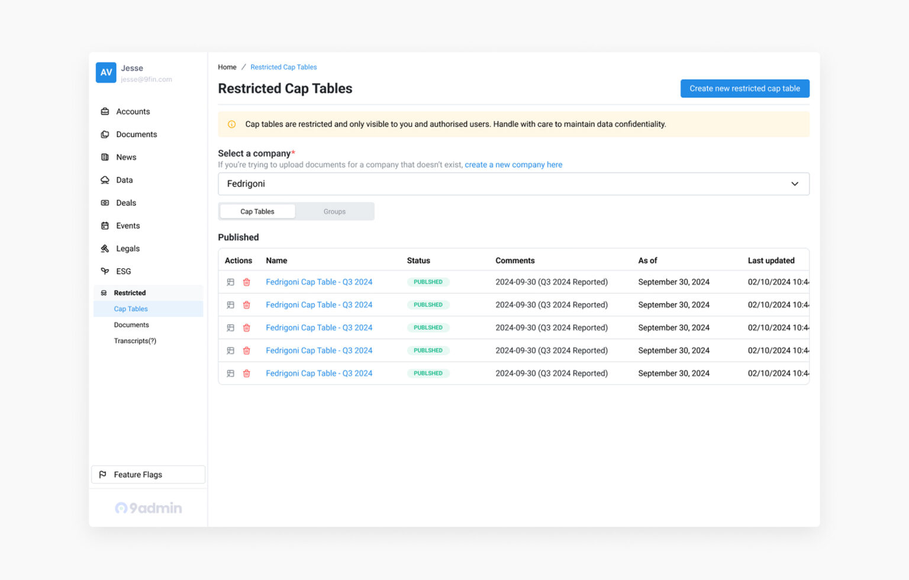Viewport: 909px width, 580px height.
Task: Click the Actions column header
Action: (x=238, y=260)
